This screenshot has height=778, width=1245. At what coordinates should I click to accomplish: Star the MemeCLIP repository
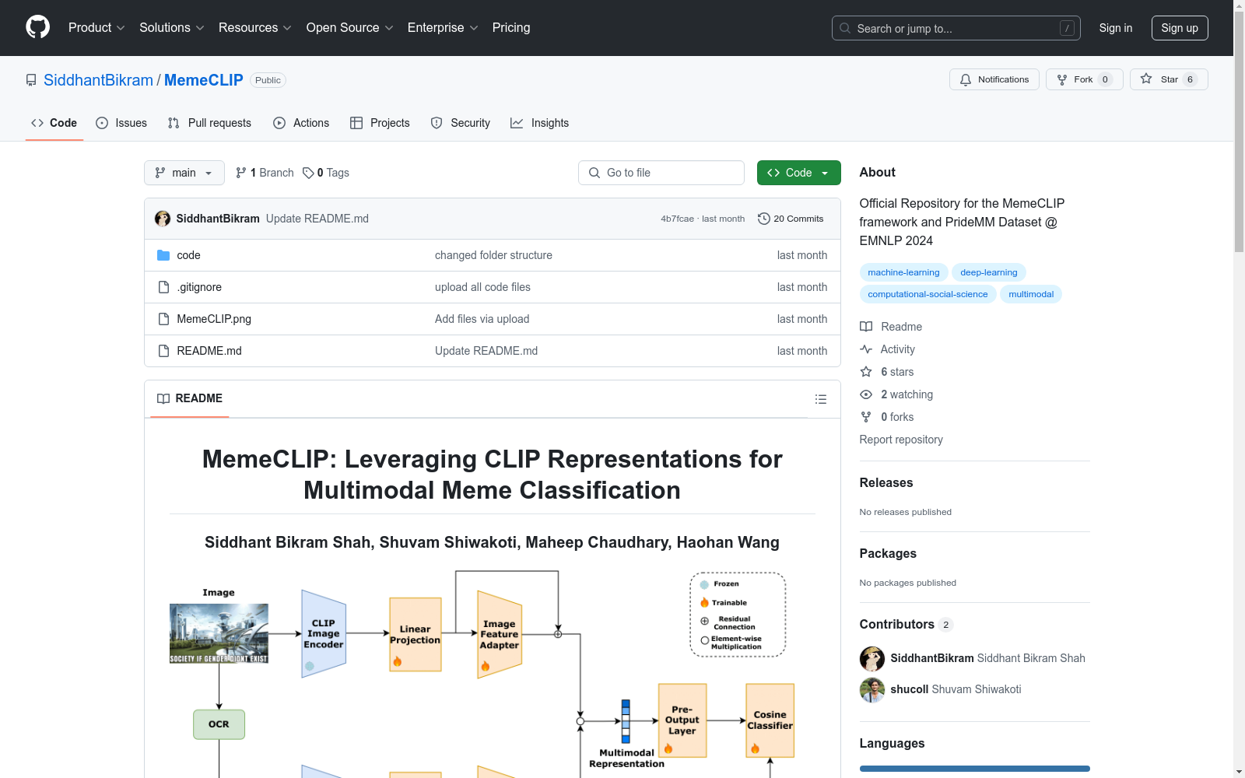1169,79
